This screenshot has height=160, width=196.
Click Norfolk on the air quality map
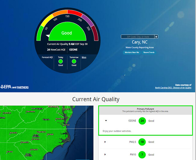point(67,125)
